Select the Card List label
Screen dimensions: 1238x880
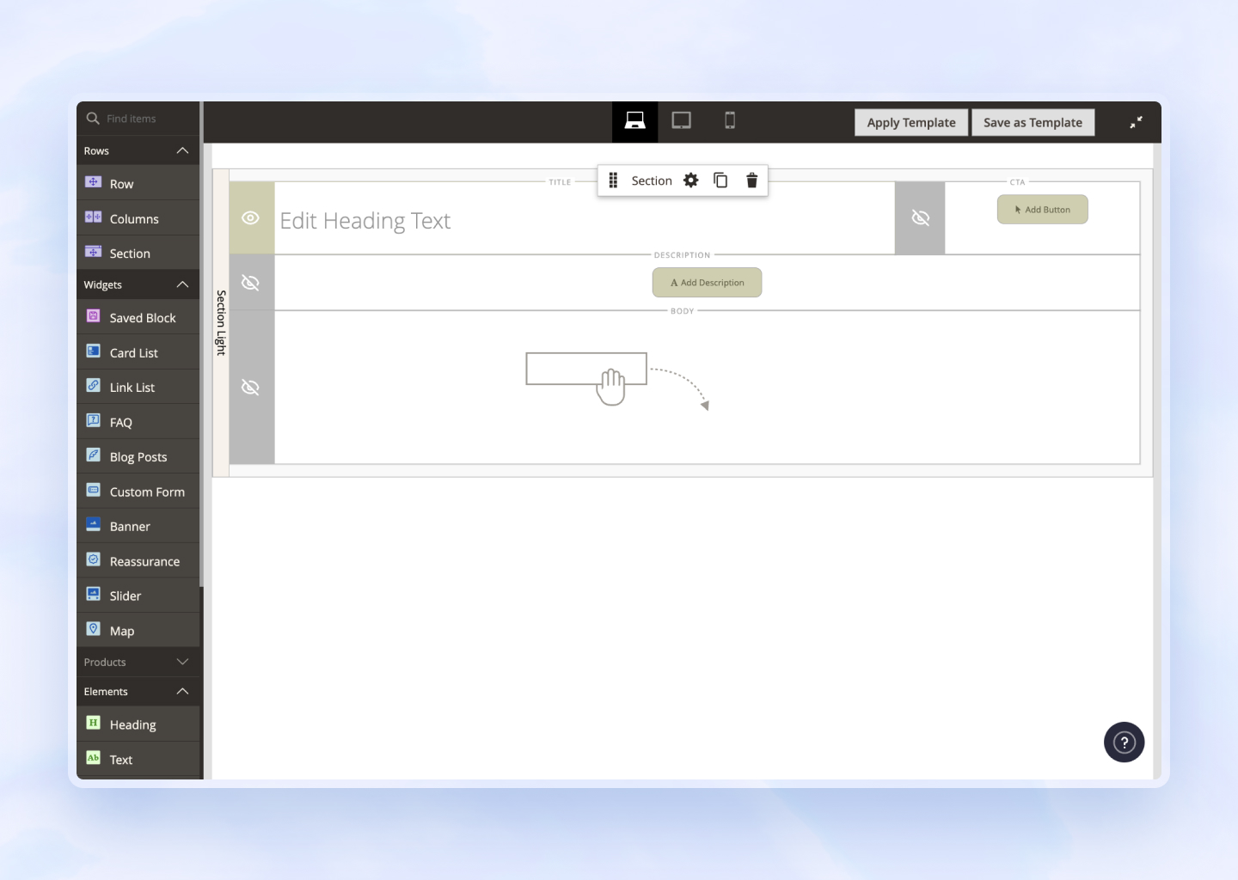134,353
